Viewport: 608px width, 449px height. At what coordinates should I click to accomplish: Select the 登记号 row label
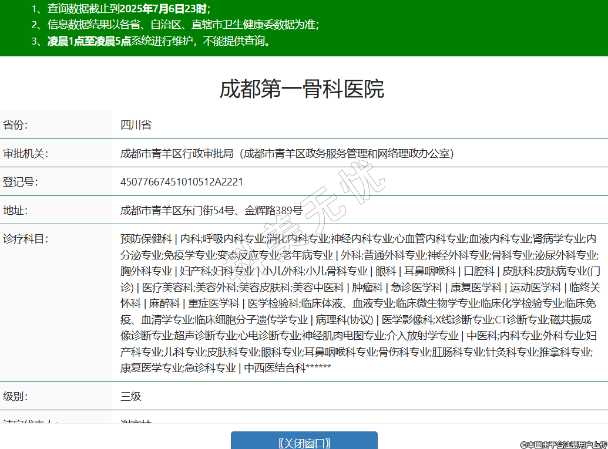20,182
